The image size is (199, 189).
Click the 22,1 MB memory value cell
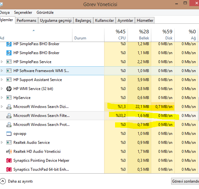139,107
